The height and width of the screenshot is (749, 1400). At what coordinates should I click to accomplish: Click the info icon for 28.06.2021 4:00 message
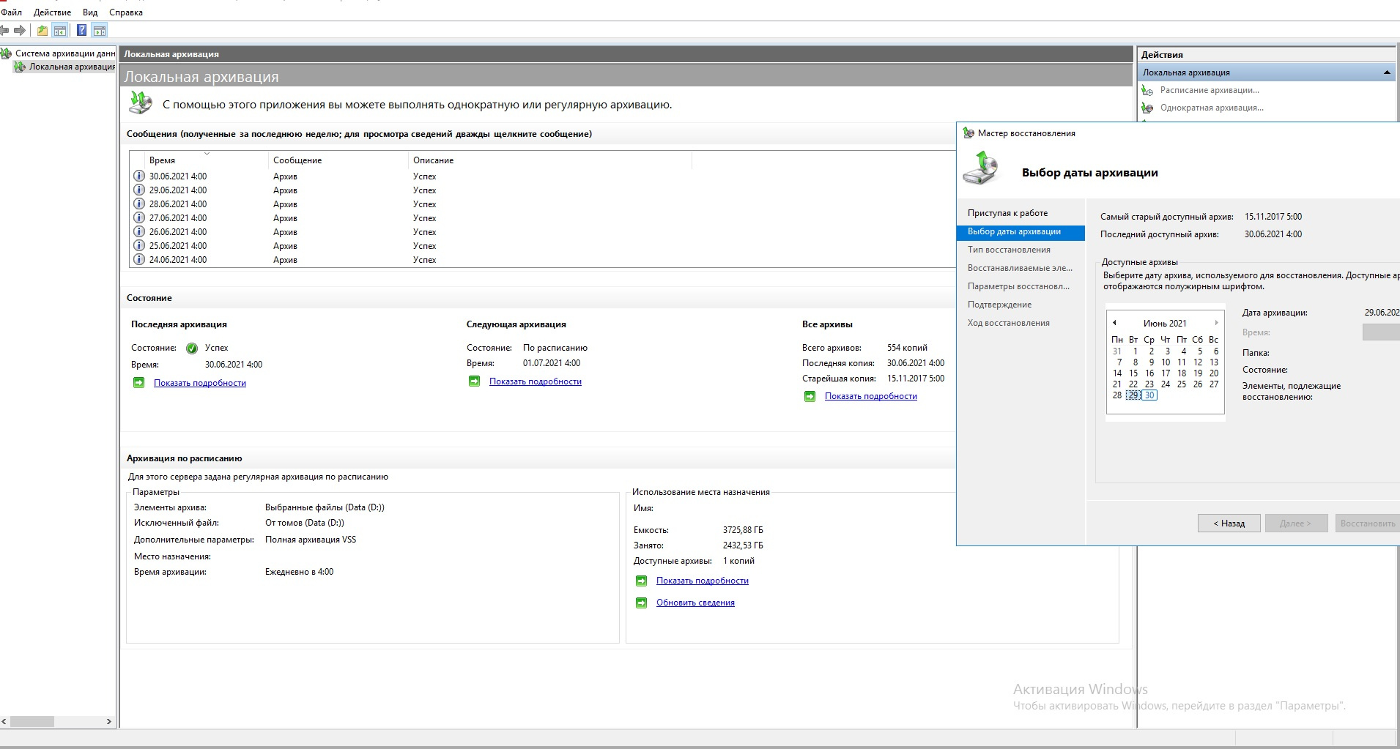click(x=139, y=204)
